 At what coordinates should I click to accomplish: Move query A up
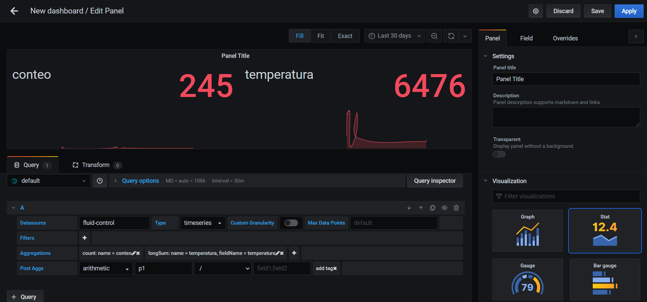click(421, 208)
